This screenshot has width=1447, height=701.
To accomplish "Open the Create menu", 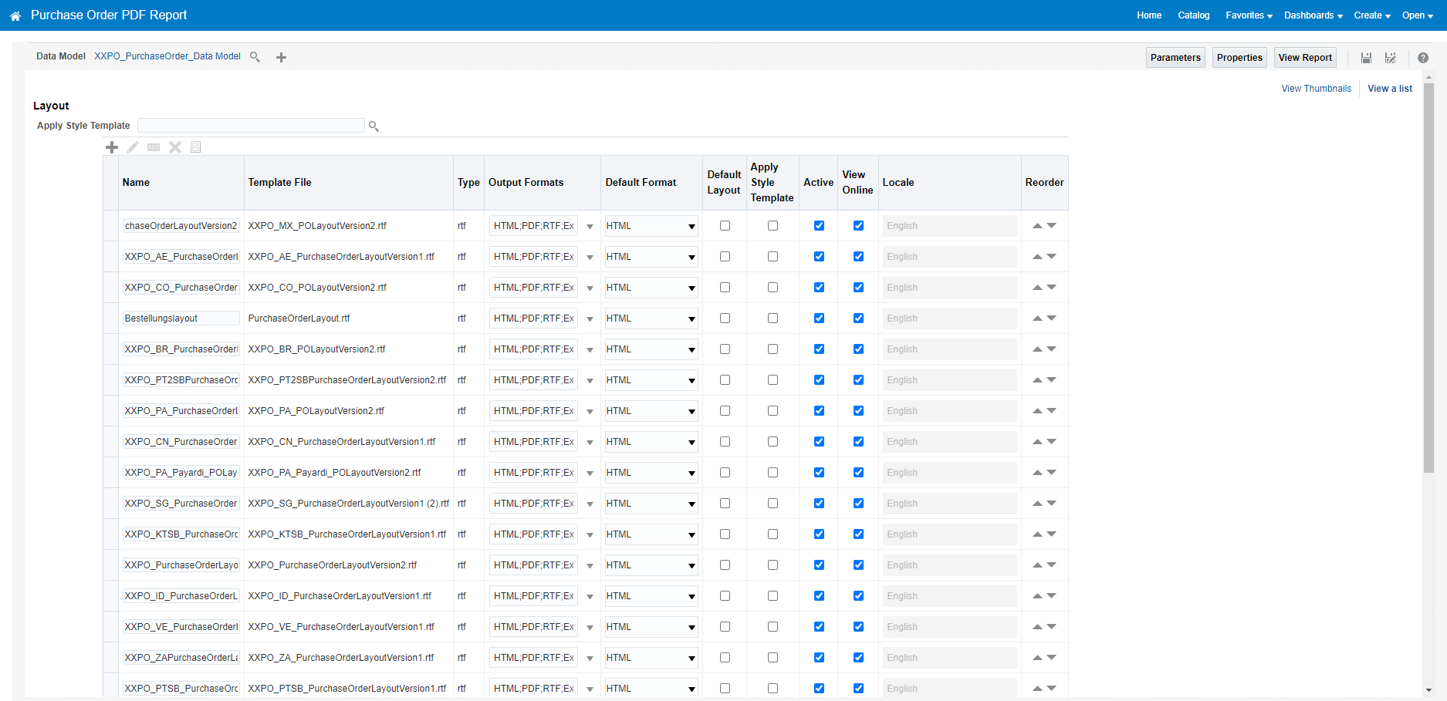I will tap(1371, 15).
